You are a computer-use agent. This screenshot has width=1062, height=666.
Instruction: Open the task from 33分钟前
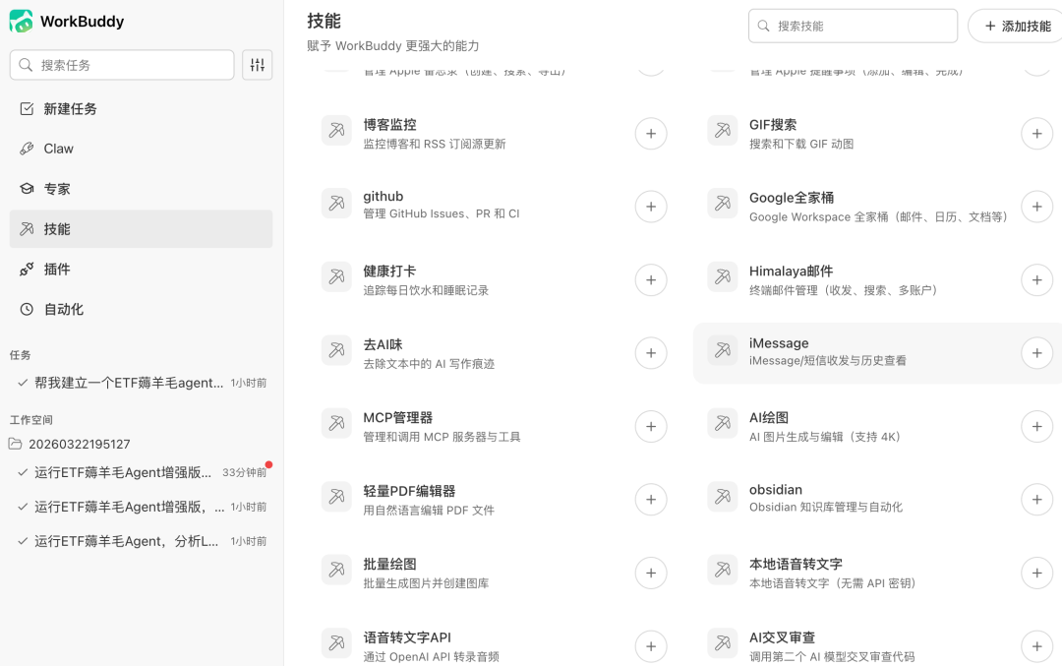[123, 472]
